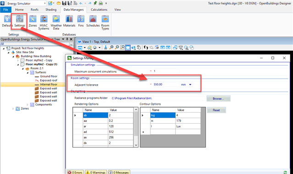The width and height of the screenshot is (293, 174).
Task: Click the Adjacent tolerance value field
Action: [166, 84]
